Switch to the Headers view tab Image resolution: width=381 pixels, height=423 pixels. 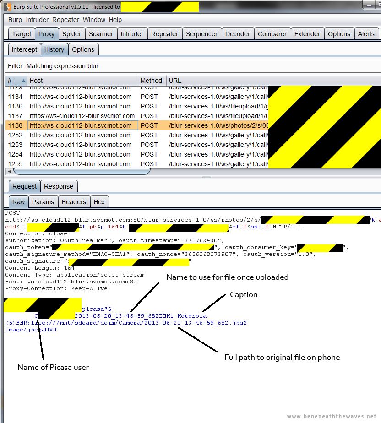point(74,202)
